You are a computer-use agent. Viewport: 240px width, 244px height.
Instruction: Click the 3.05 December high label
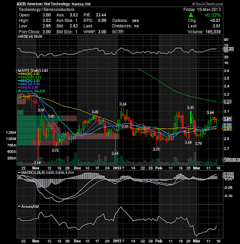(95, 112)
